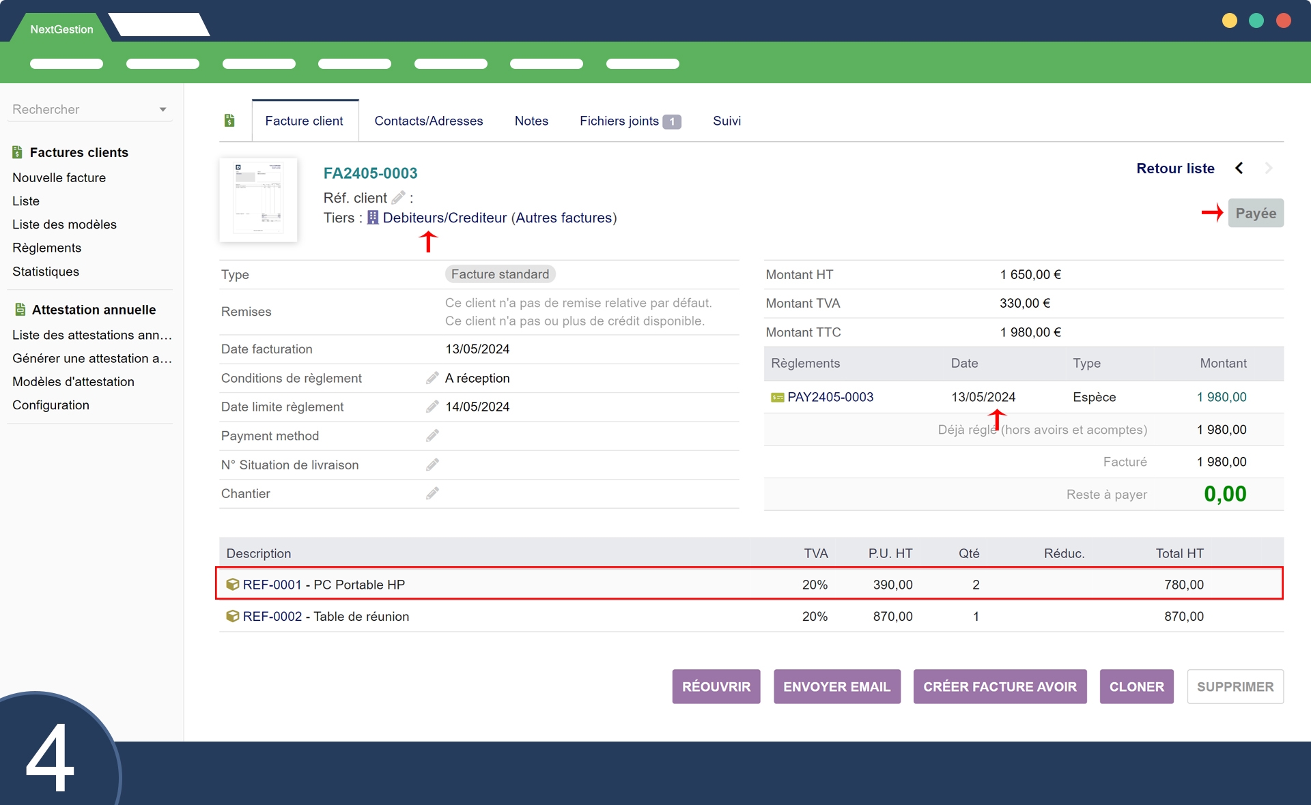Click the invoice PDF preview thumbnail
The height and width of the screenshot is (805, 1311).
coord(258,200)
